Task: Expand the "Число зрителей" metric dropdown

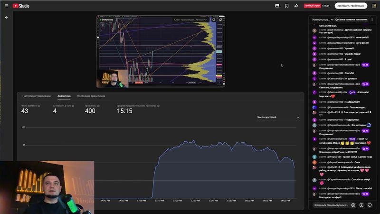Action: 278,117
